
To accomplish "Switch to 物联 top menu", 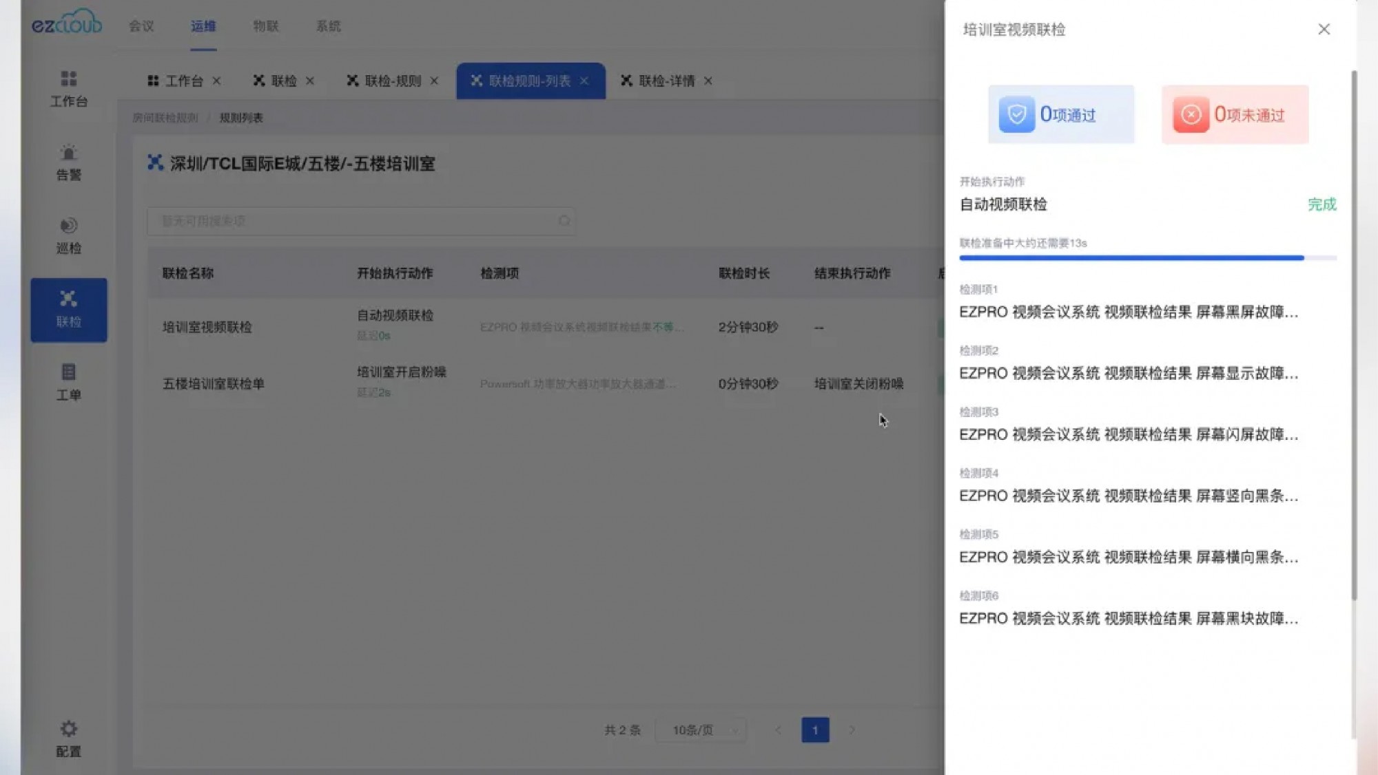I will (x=266, y=25).
